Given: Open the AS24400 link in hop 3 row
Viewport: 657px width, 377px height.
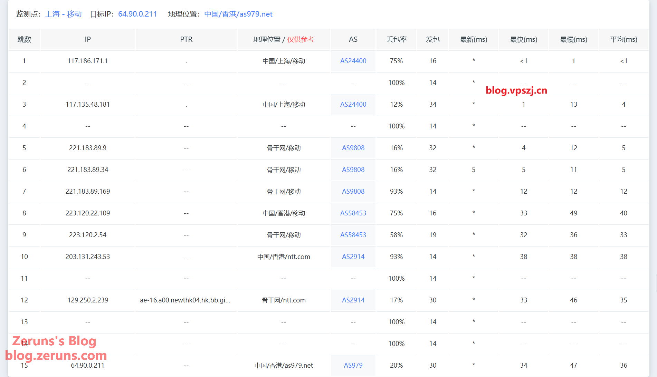Looking at the screenshot, I should point(353,105).
